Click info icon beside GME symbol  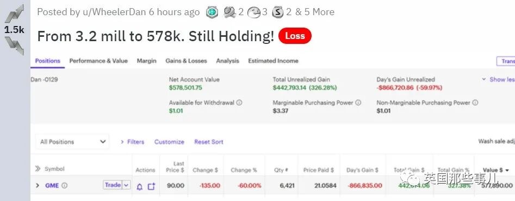(64, 186)
